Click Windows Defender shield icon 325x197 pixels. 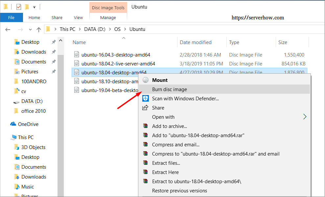pyautogui.click(x=146, y=98)
